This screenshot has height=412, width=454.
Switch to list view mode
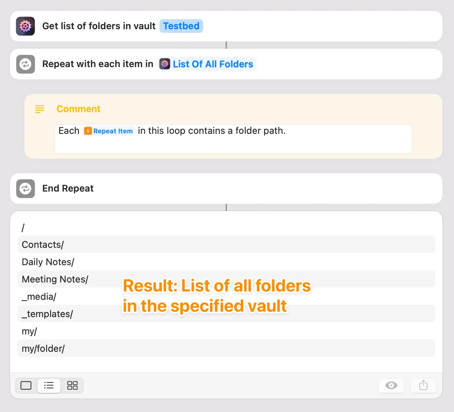(49, 386)
